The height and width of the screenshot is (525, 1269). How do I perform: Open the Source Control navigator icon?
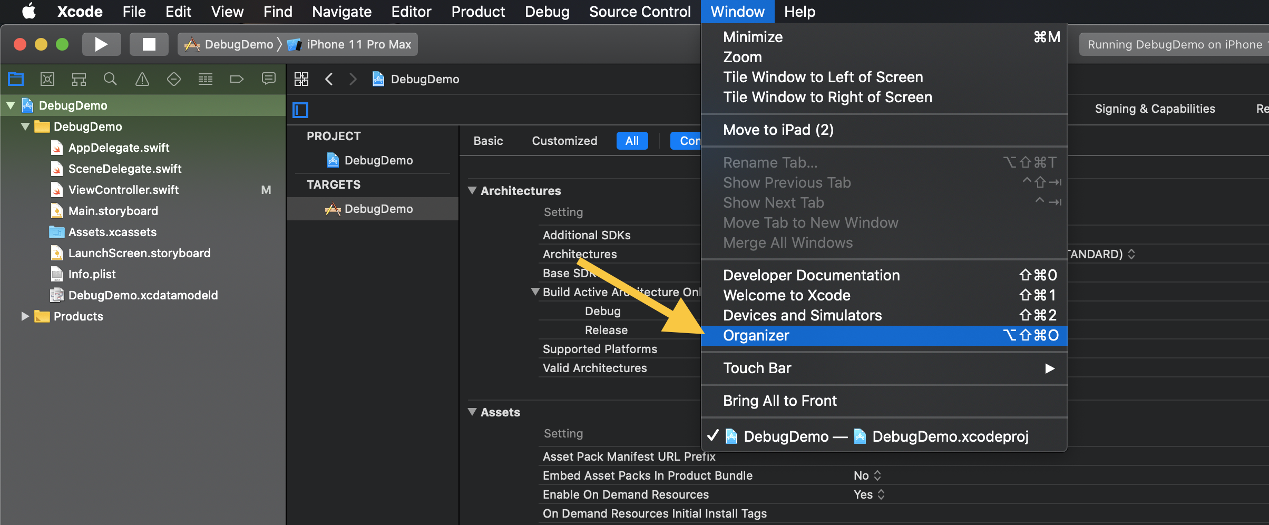[47, 79]
